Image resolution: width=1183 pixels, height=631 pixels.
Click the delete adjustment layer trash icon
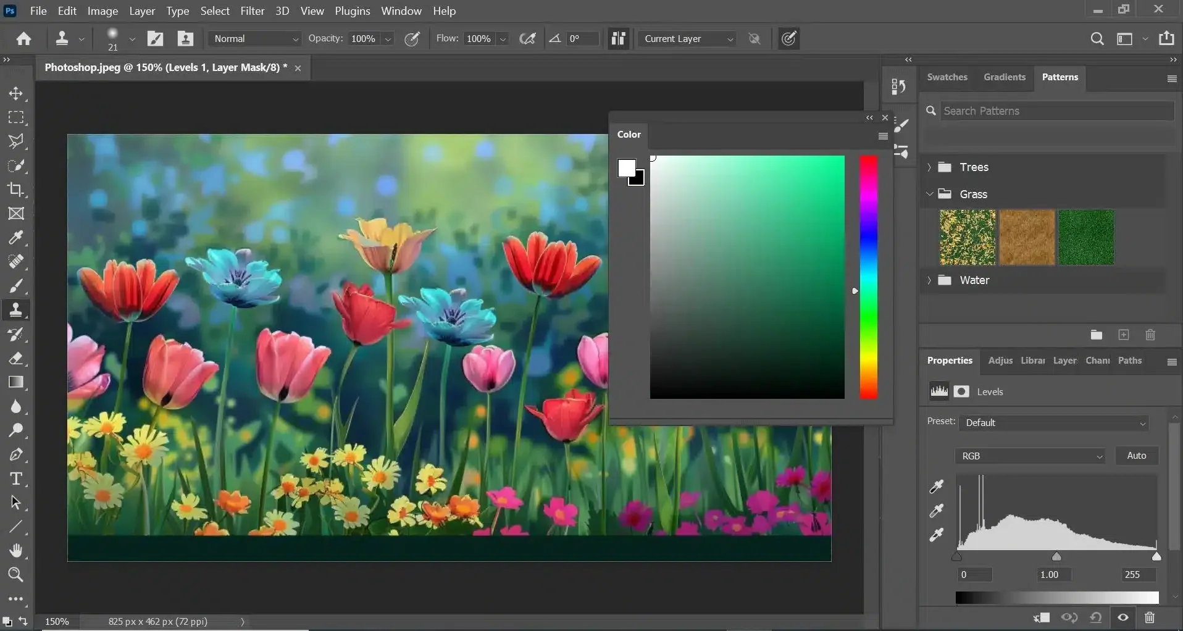tap(1150, 618)
